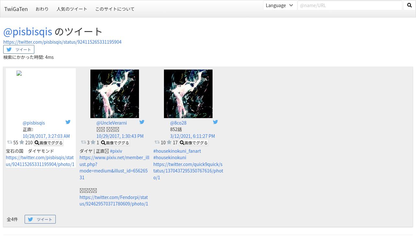Open quick9quick status photo link
The width and height of the screenshot is (416, 243).
click(188, 171)
